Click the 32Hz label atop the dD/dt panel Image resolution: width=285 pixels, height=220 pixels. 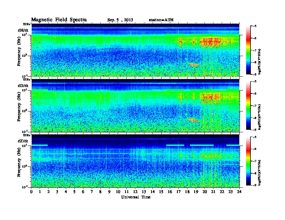pyautogui.click(x=27, y=79)
